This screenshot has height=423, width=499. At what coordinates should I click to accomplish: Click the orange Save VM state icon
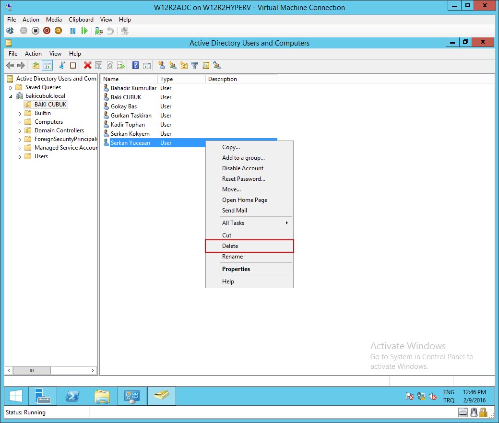58,31
